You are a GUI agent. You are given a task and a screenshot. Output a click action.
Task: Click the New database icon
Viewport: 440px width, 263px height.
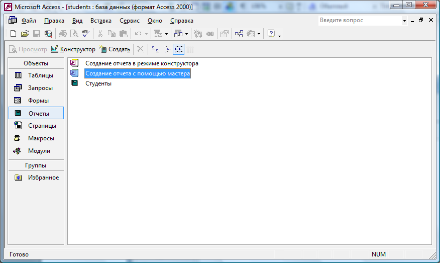[13, 34]
